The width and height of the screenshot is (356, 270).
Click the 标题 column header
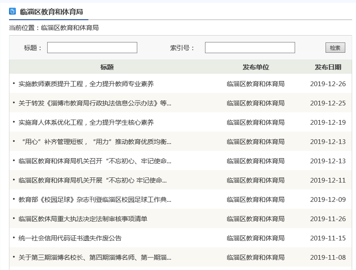(x=107, y=67)
